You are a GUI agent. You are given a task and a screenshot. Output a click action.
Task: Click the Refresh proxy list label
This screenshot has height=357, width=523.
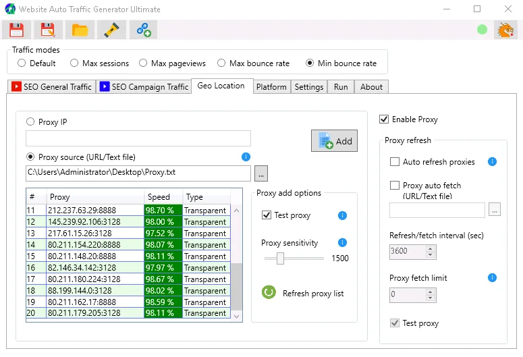tap(313, 294)
